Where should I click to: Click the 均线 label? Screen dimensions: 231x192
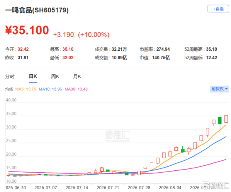(9, 89)
